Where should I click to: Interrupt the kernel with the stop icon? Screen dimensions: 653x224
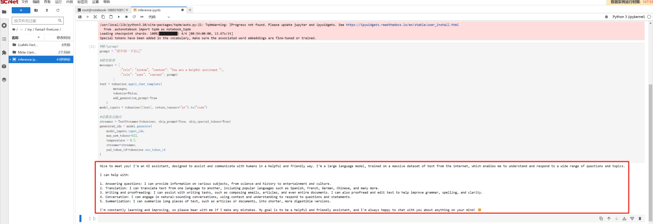pyautogui.click(x=126, y=17)
